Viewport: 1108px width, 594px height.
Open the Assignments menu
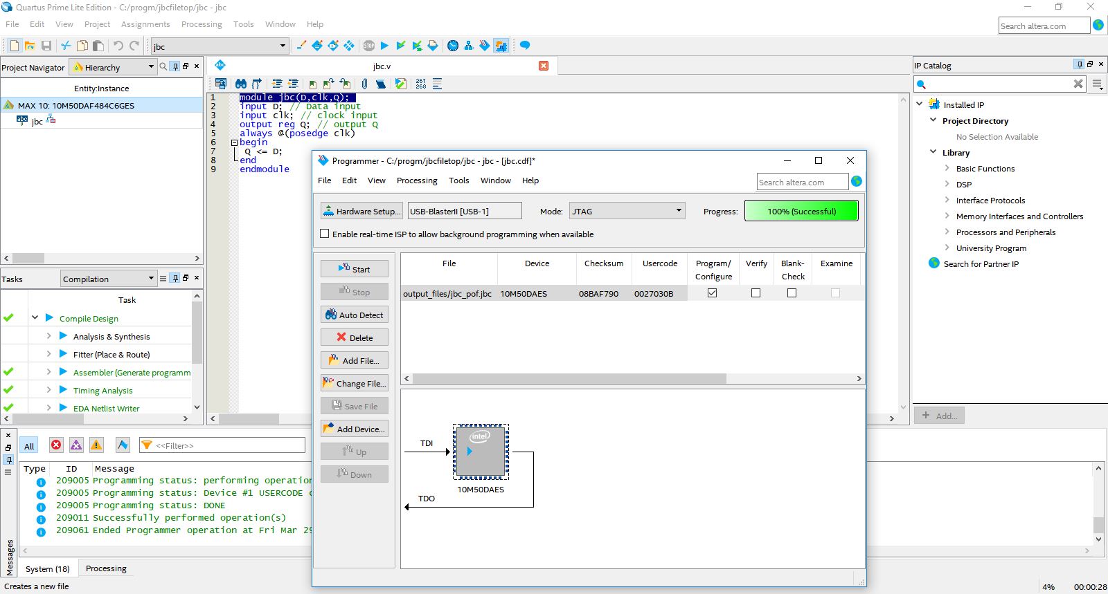coord(145,24)
